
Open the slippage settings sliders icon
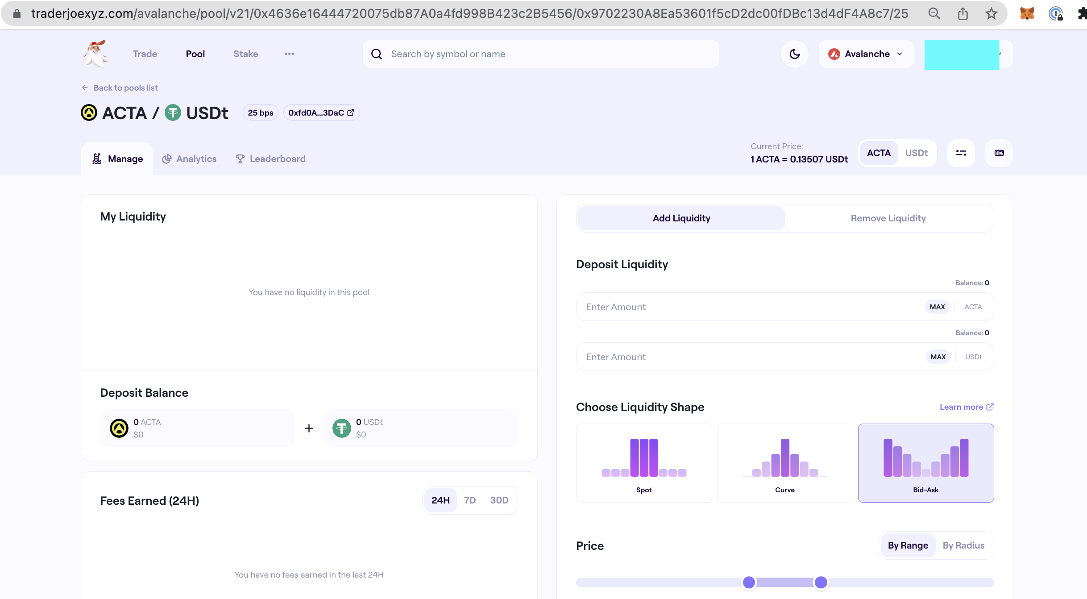coord(961,153)
